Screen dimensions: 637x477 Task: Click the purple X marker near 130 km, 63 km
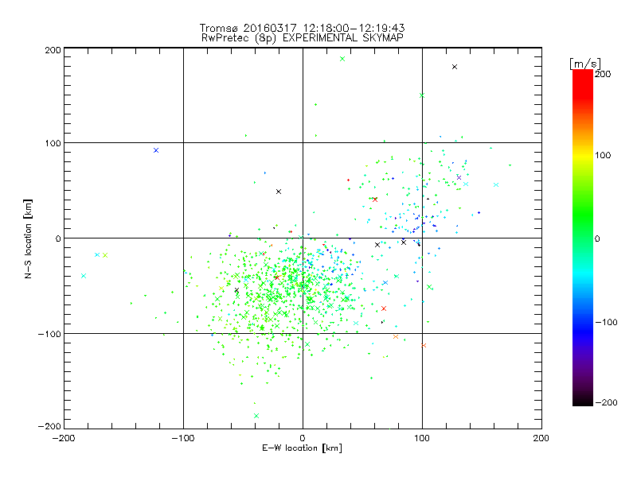pos(459,177)
